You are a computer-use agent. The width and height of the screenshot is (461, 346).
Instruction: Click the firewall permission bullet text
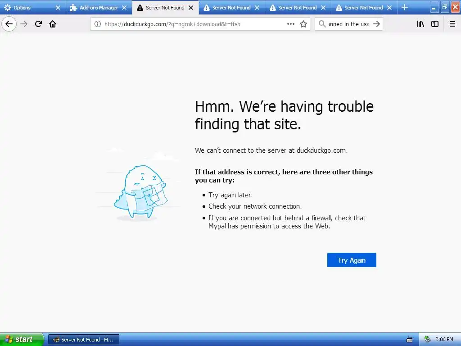[287, 222]
